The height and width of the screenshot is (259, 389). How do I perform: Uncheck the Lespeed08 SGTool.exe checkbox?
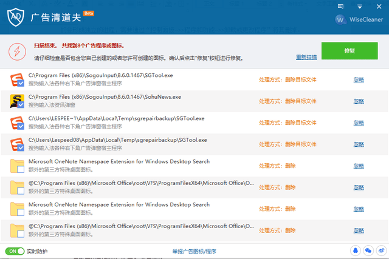(x=21, y=148)
